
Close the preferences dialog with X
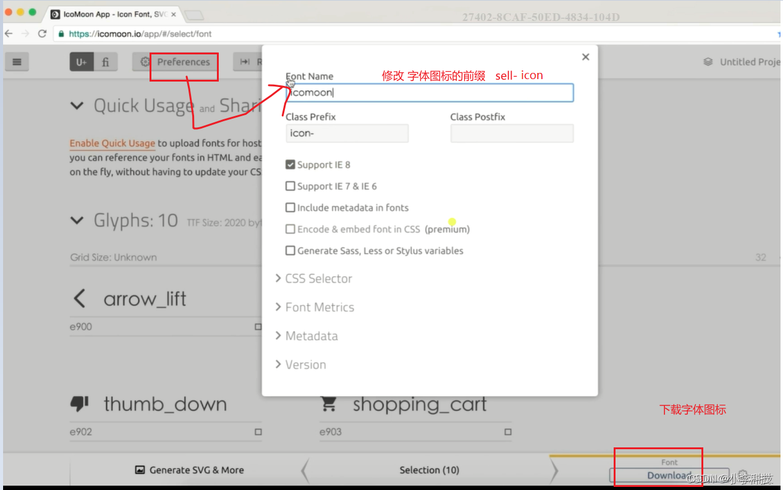pos(585,57)
